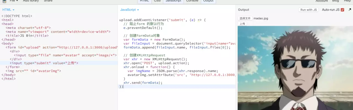Click the avatarImg.setAttribute line

click(x=182, y=75)
